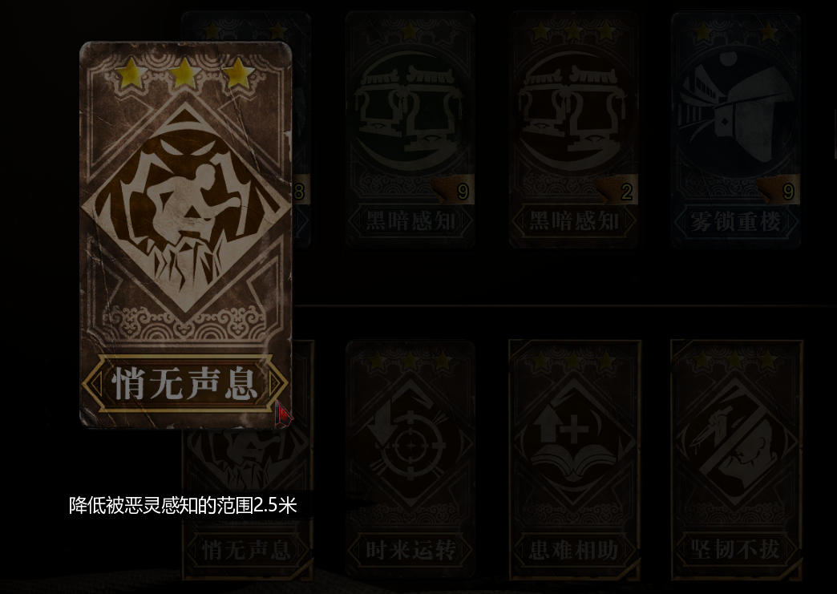Viewport: 837px width, 594px height.
Task: Click the 坚韧不拔 card name label
Action: click(737, 550)
